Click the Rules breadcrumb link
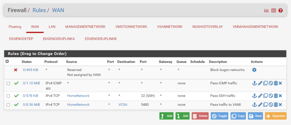Image resolution: width=291 pixels, height=125 pixels. pos(39,10)
